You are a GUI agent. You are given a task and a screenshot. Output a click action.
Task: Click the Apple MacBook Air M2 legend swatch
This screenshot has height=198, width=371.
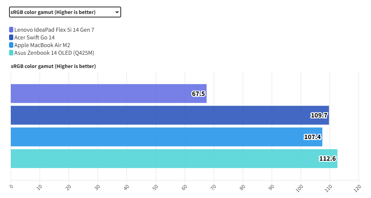[11, 45]
